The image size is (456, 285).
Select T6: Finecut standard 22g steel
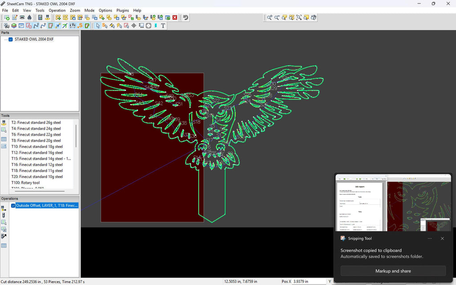[36, 134]
